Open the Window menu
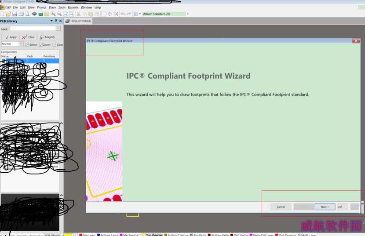The width and height of the screenshot is (365, 236). 86,7
